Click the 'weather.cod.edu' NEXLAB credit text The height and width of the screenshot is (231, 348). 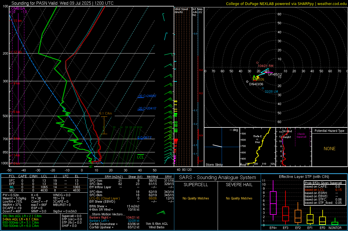tap(332, 4)
